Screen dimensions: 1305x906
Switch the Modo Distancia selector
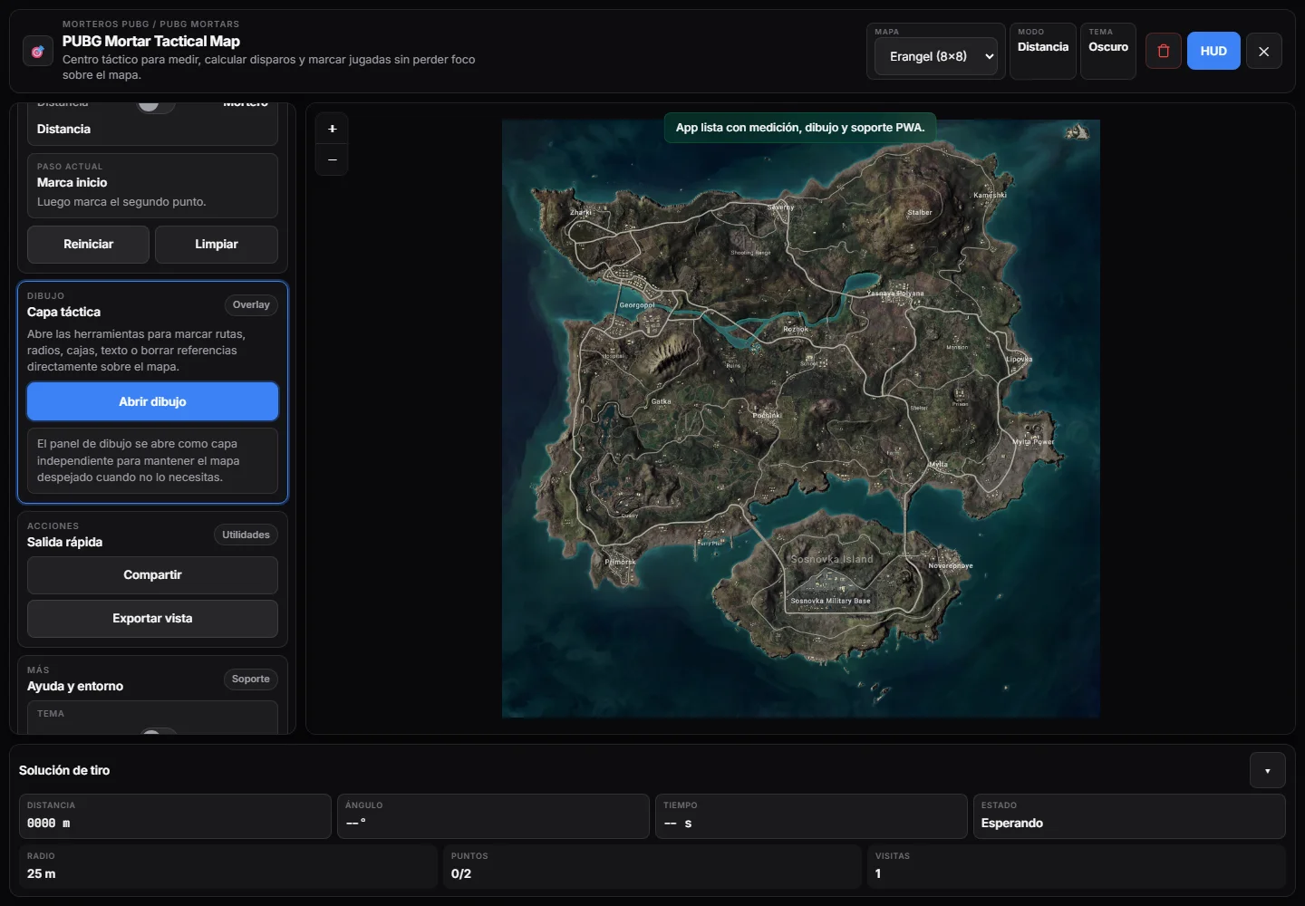tap(1043, 51)
